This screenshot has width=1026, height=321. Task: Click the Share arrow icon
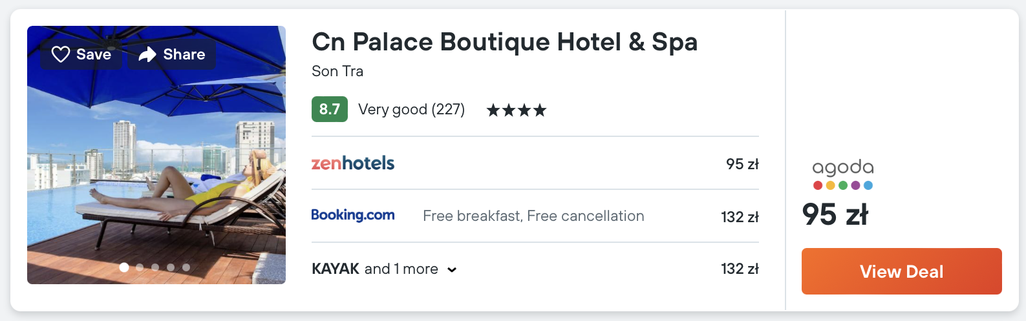(x=147, y=54)
